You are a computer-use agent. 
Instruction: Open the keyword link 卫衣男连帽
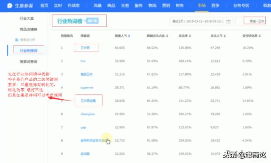click(88, 101)
